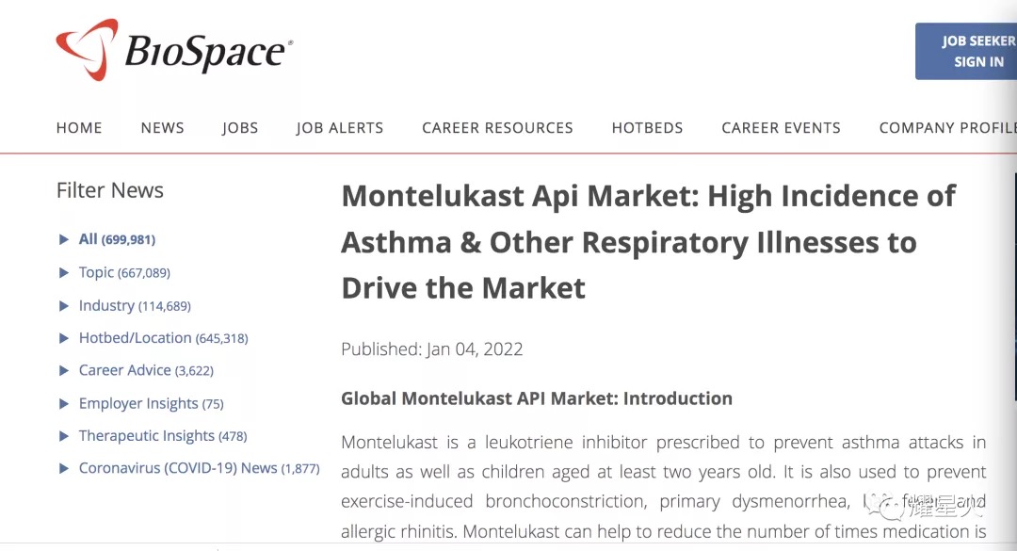Expand the All news filter arrow
The height and width of the screenshot is (551, 1017).
tap(64, 239)
